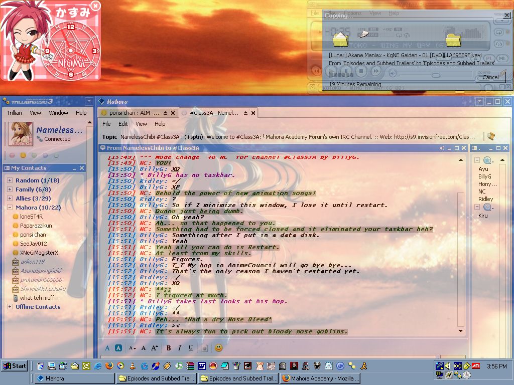Collapse the ops group in nick list
The height and width of the screenshot is (385, 514).
tap(477, 160)
